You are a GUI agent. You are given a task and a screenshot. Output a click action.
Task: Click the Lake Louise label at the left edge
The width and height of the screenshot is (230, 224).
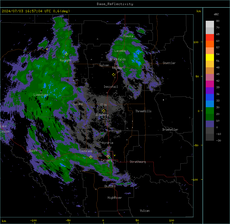pyautogui.click(x=5, y=129)
